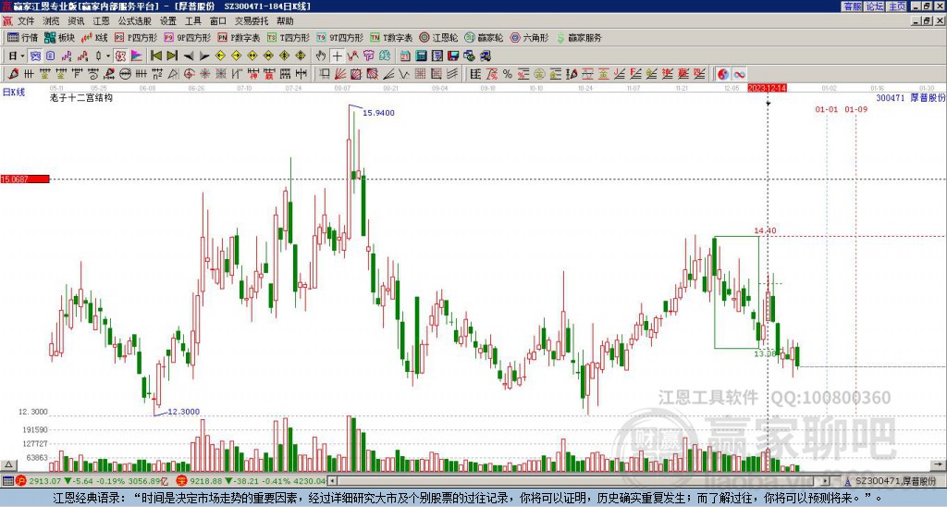Select the hand pan tool
This screenshot has height=507, width=947.
coord(321,56)
